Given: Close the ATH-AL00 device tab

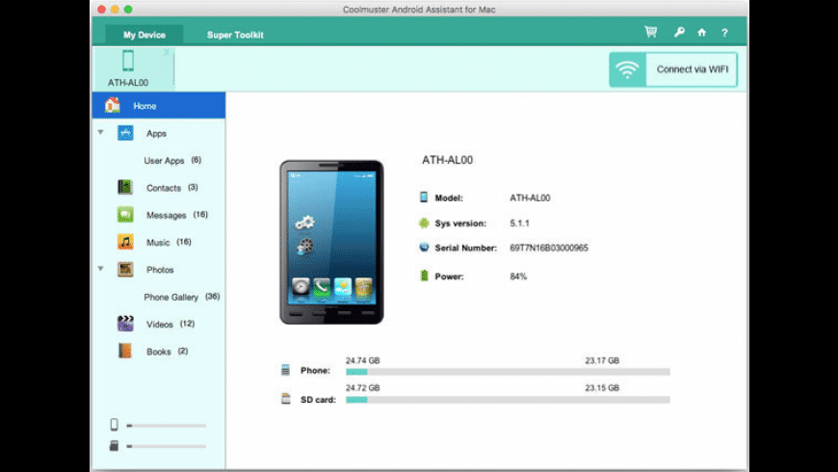Looking at the screenshot, I should (x=167, y=52).
